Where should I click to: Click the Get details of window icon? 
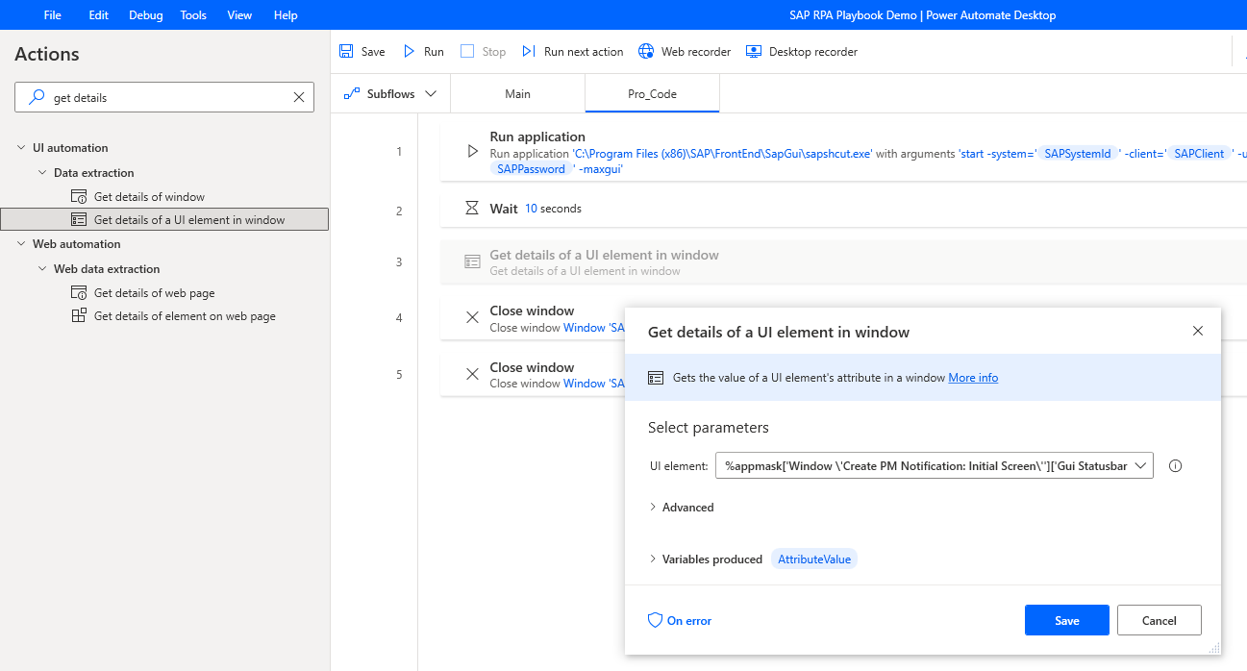pyautogui.click(x=79, y=196)
